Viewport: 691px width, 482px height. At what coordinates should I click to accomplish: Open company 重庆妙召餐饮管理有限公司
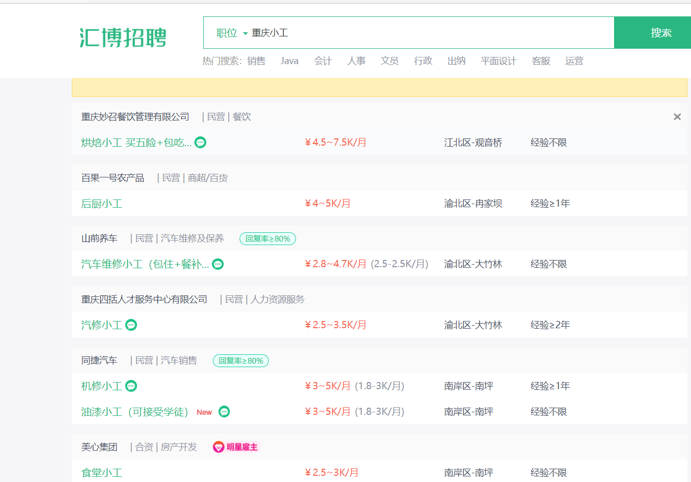(135, 117)
